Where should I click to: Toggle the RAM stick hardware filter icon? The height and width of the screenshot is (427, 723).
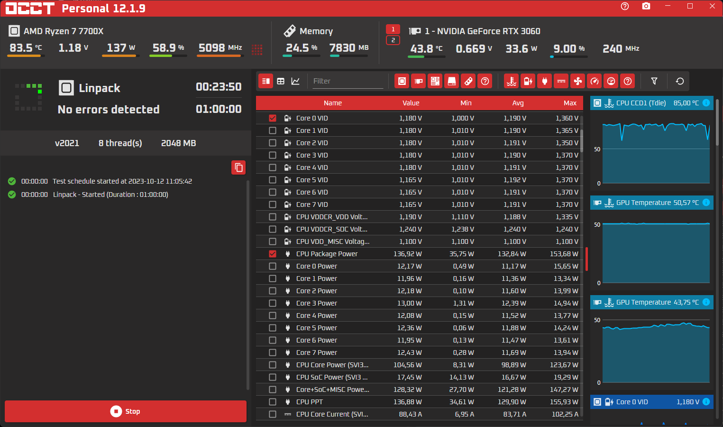pyautogui.click(x=468, y=81)
